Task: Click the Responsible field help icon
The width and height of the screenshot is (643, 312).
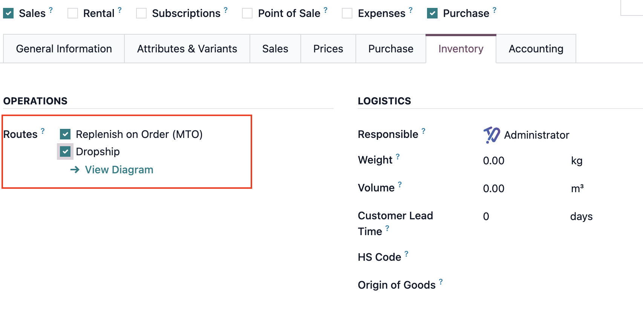Action: point(423,131)
